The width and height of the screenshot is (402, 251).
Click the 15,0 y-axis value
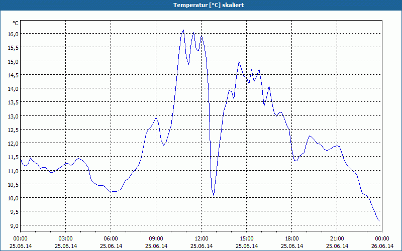[13, 61]
